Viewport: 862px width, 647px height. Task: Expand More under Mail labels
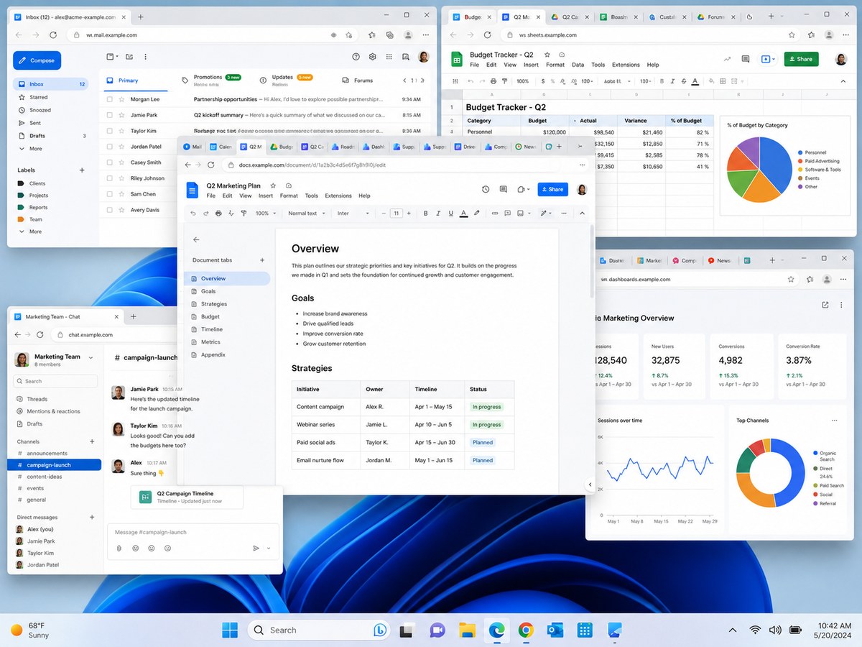pyautogui.click(x=31, y=231)
